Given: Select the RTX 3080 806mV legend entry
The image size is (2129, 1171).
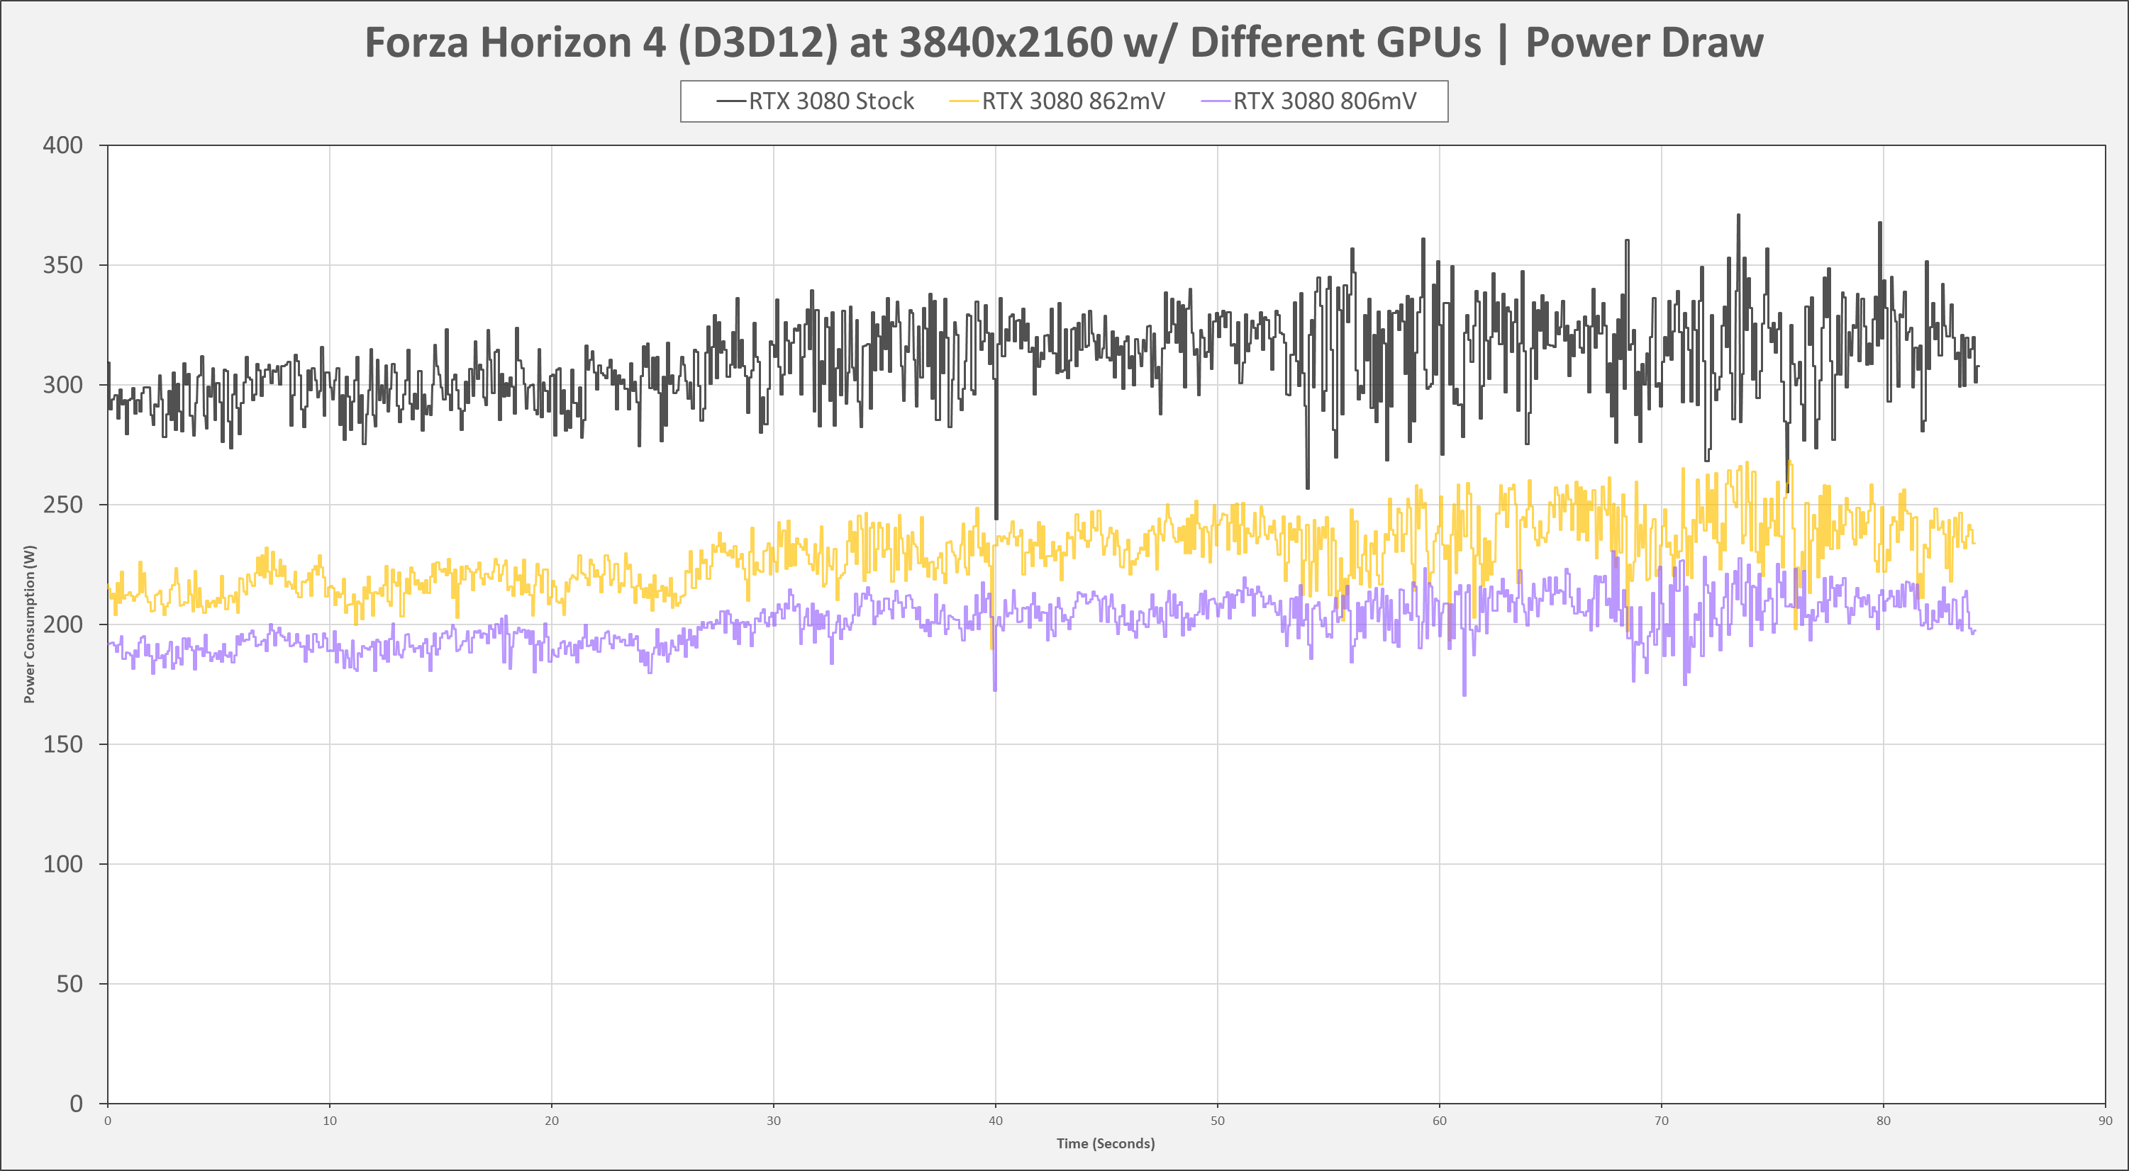Looking at the screenshot, I should tap(1324, 101).
